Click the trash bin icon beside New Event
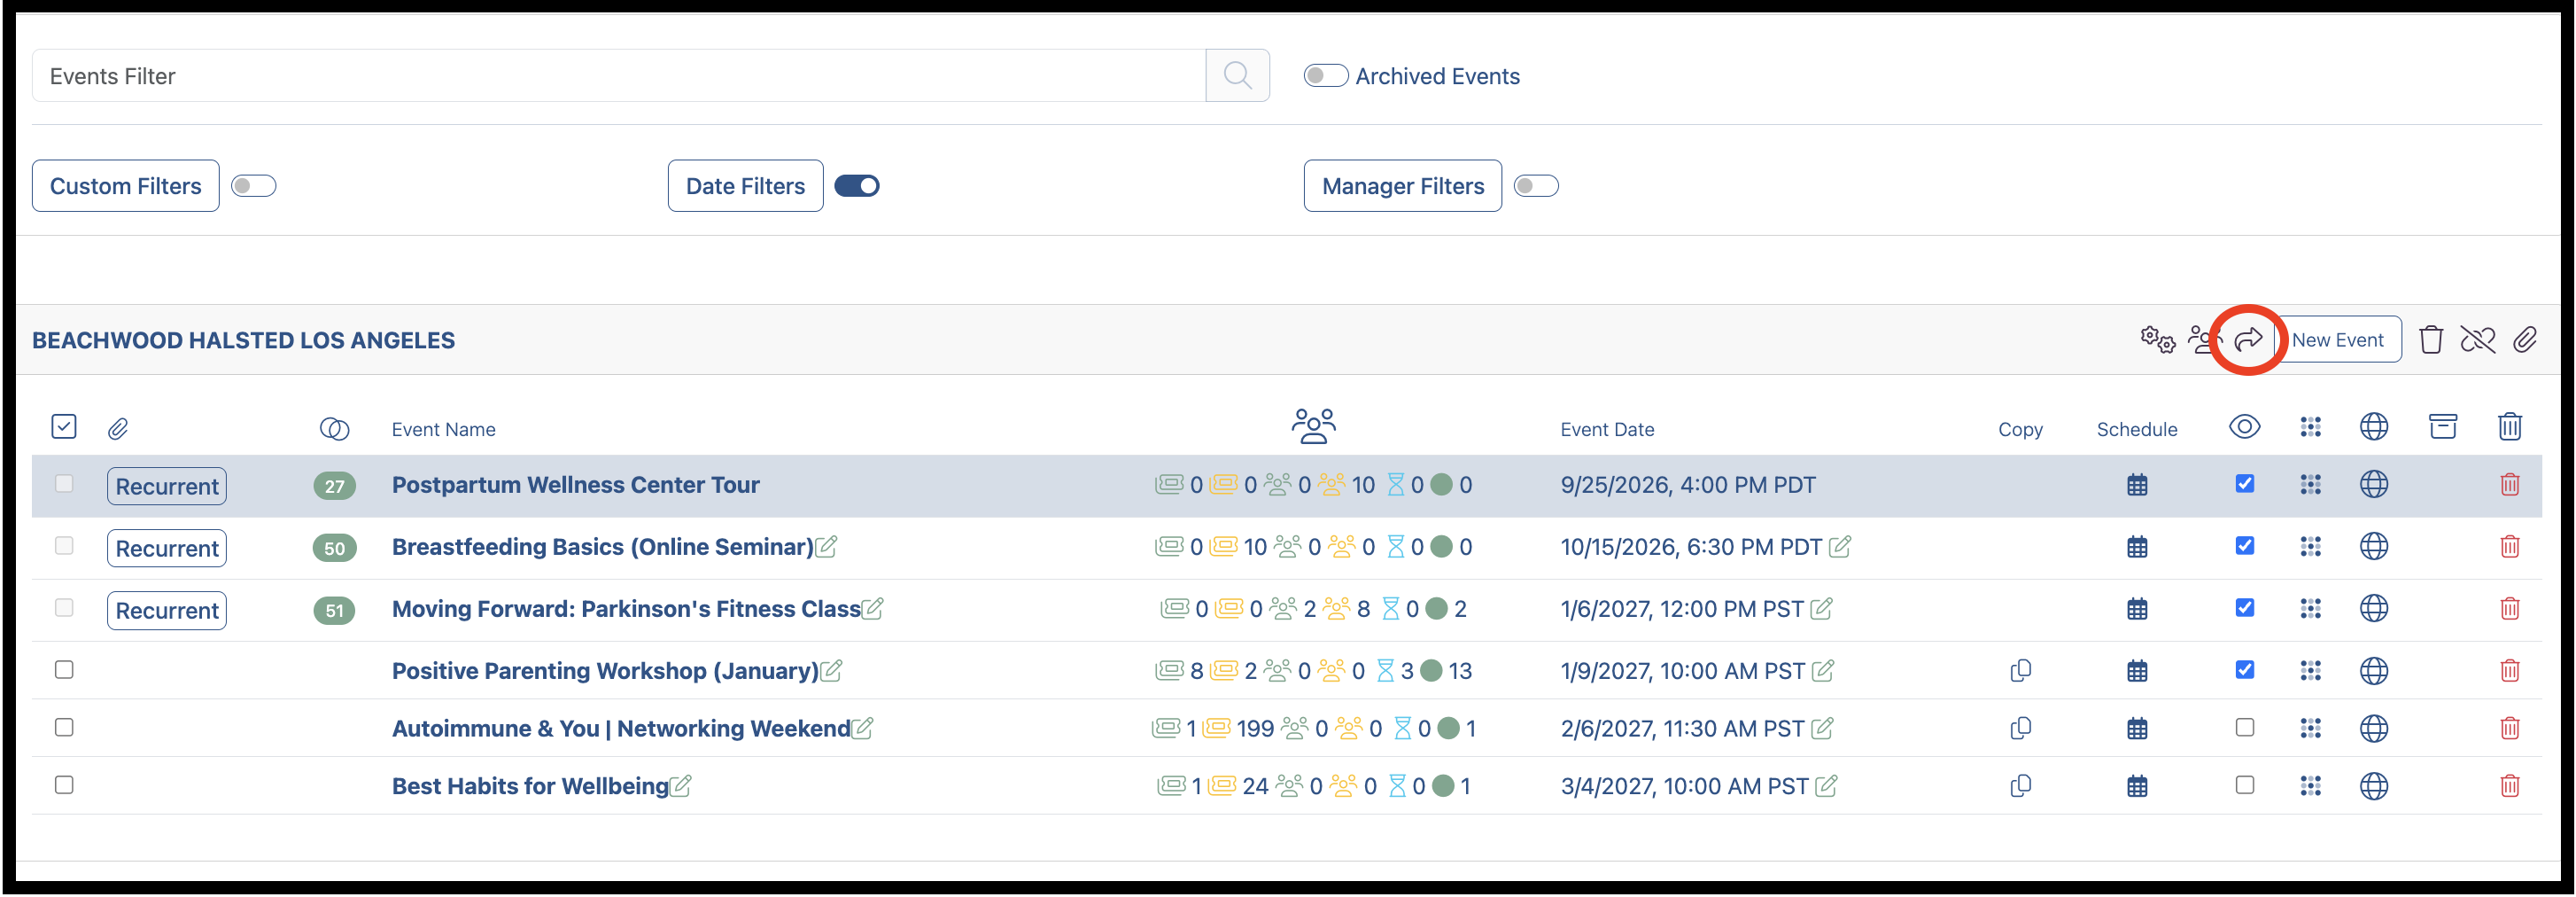 coord(2431,339)
